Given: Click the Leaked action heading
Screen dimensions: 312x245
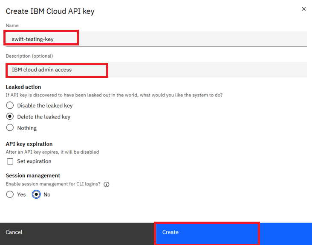Looking at the screenshot, I should coord(23,87).
